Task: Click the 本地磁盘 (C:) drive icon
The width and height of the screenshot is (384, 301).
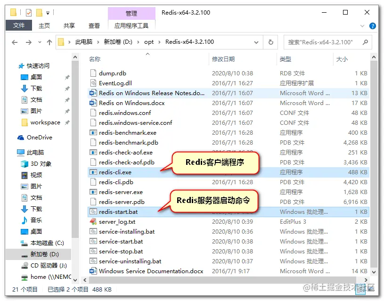Action: coord(24,243)
